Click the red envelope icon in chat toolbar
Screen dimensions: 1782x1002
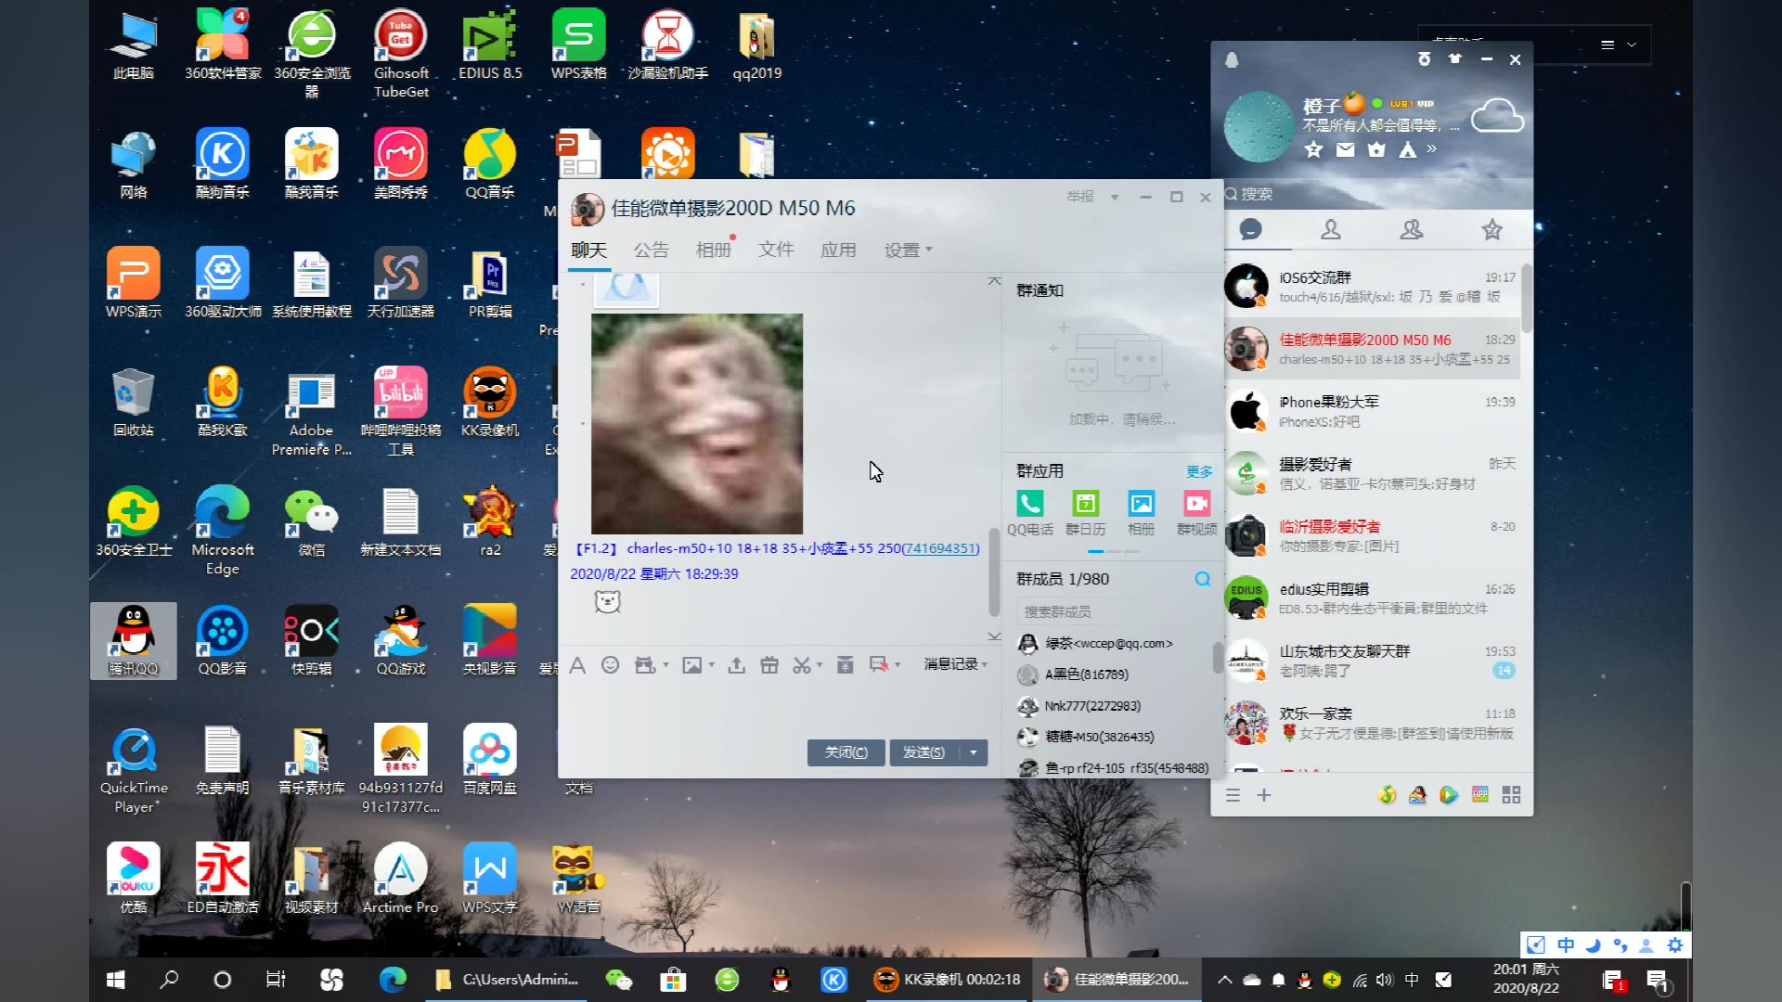click(x=845, y=665)
